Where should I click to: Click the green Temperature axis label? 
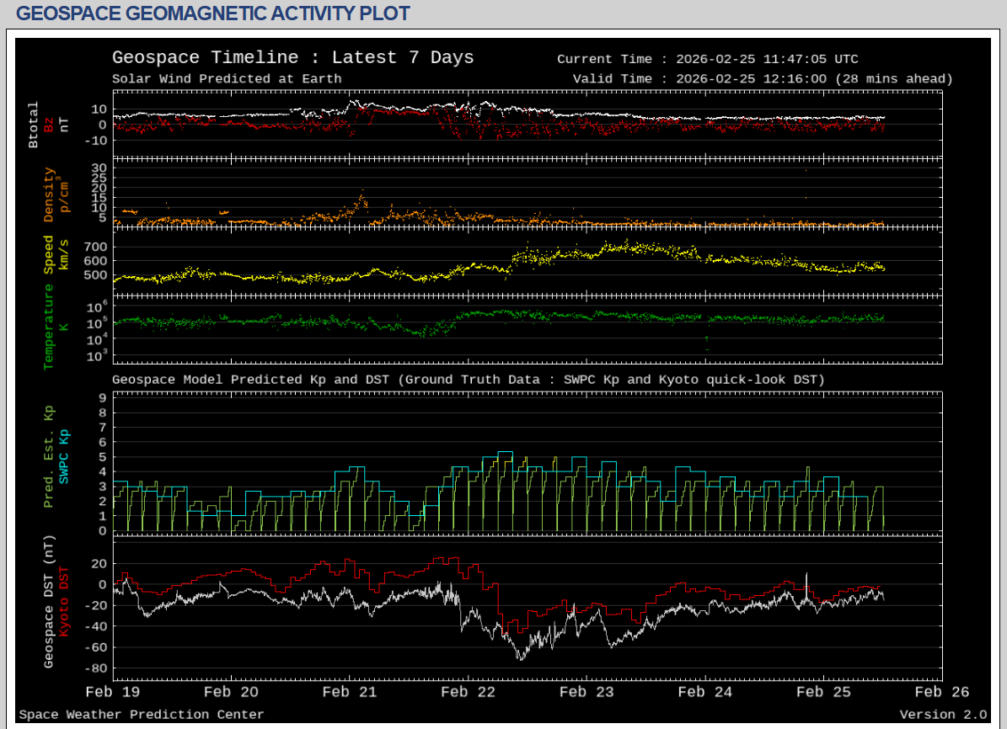tap(49, 327)
